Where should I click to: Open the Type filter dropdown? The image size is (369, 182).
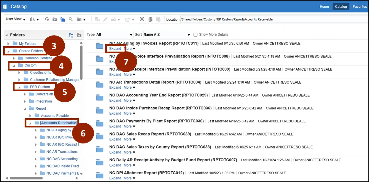pyautogui.click(x=114, y=35)
